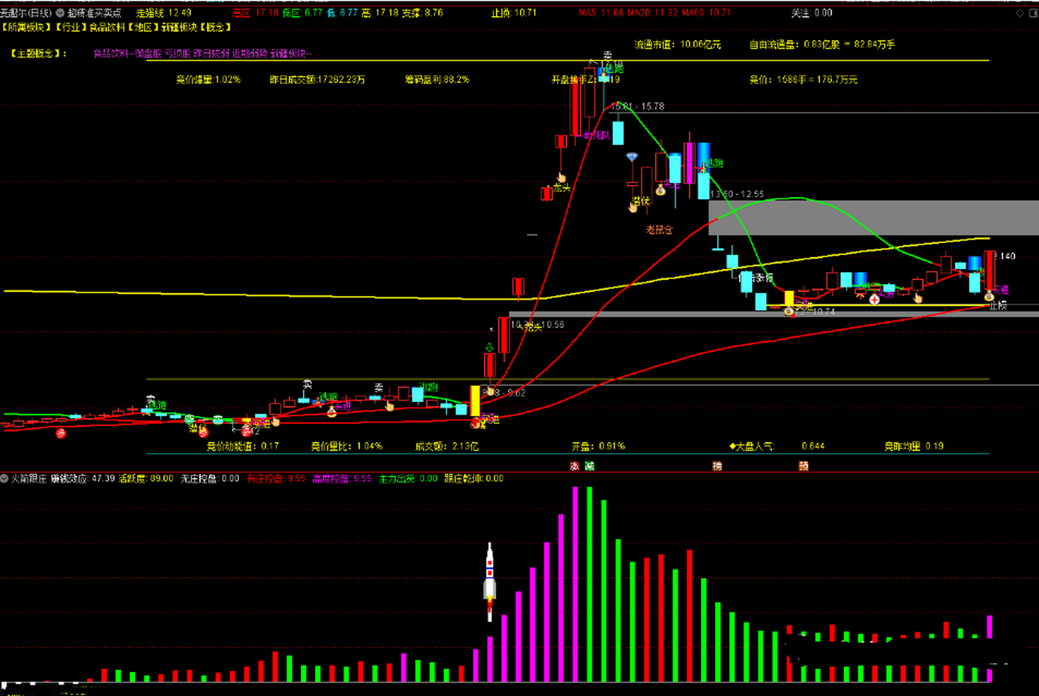Screen dimensions: 1039x696
Task: Click the 止损 10.71 readout in header
Action: tap(514, 13)
